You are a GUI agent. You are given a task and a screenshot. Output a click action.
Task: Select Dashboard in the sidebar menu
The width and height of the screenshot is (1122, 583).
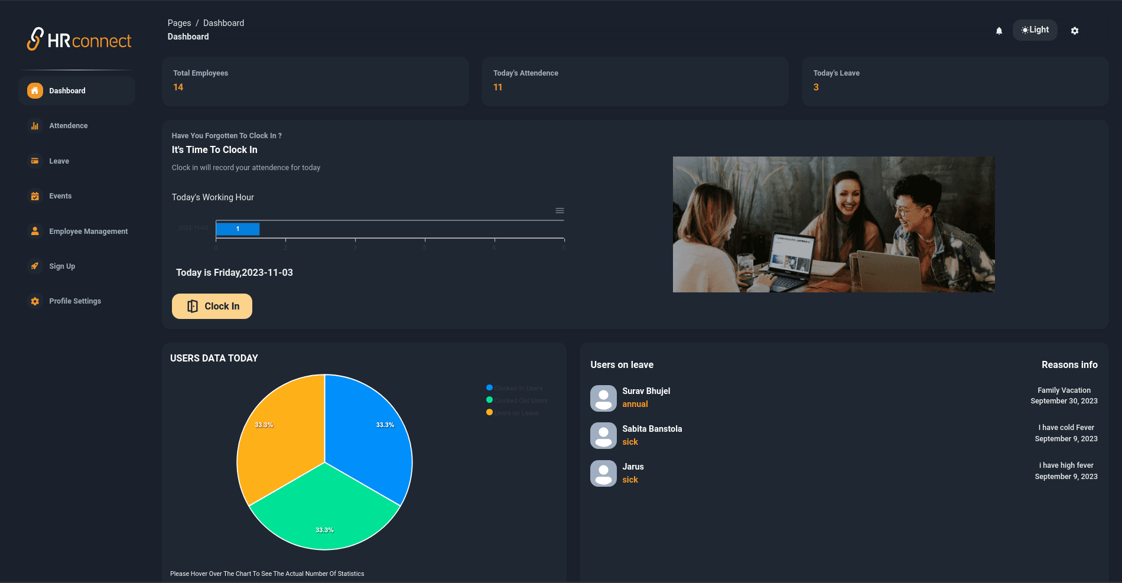(67, 90)
